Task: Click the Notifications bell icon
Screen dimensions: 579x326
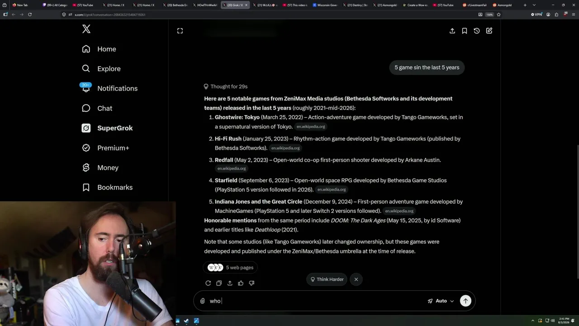Action: 86,88
